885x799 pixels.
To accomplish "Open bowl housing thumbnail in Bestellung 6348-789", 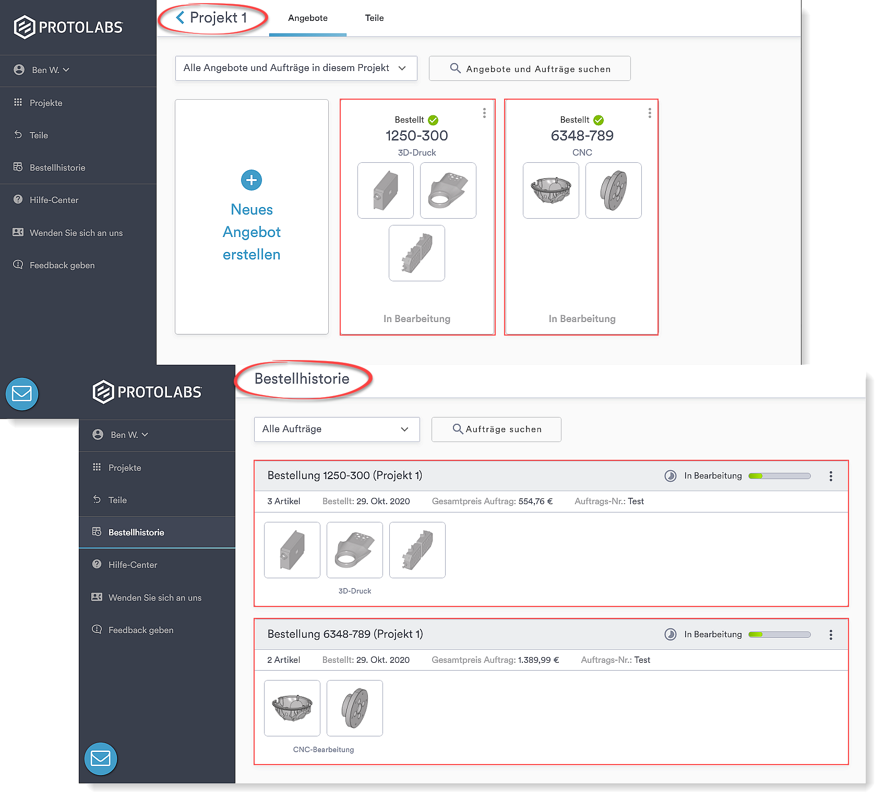I will 292,708.
